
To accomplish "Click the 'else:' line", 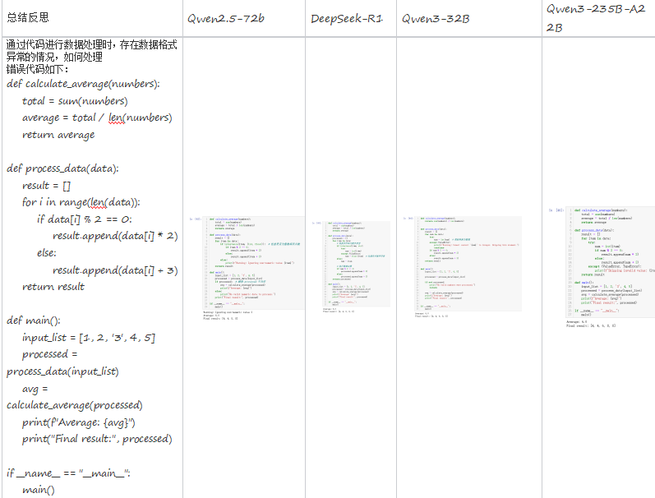I will click(x=46, y=253).
